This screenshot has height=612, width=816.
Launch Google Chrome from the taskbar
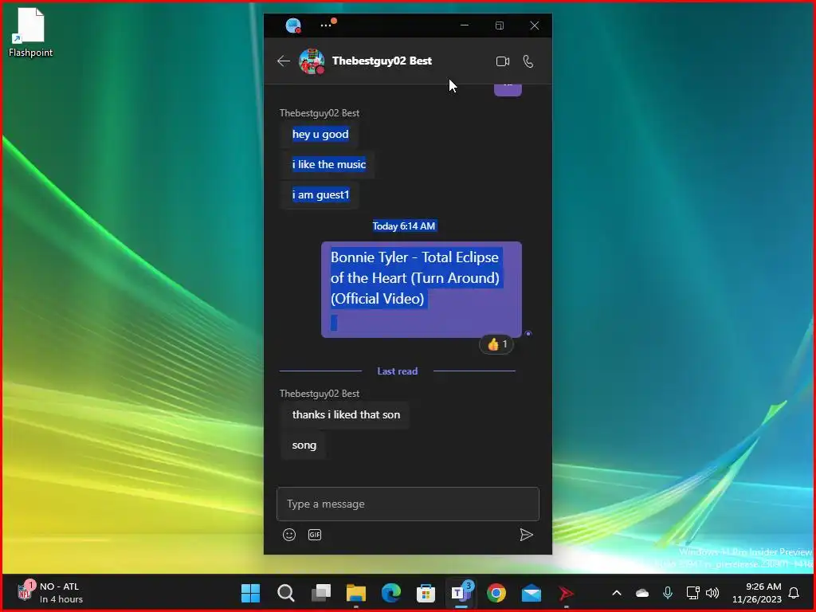(x=496, y=593)
